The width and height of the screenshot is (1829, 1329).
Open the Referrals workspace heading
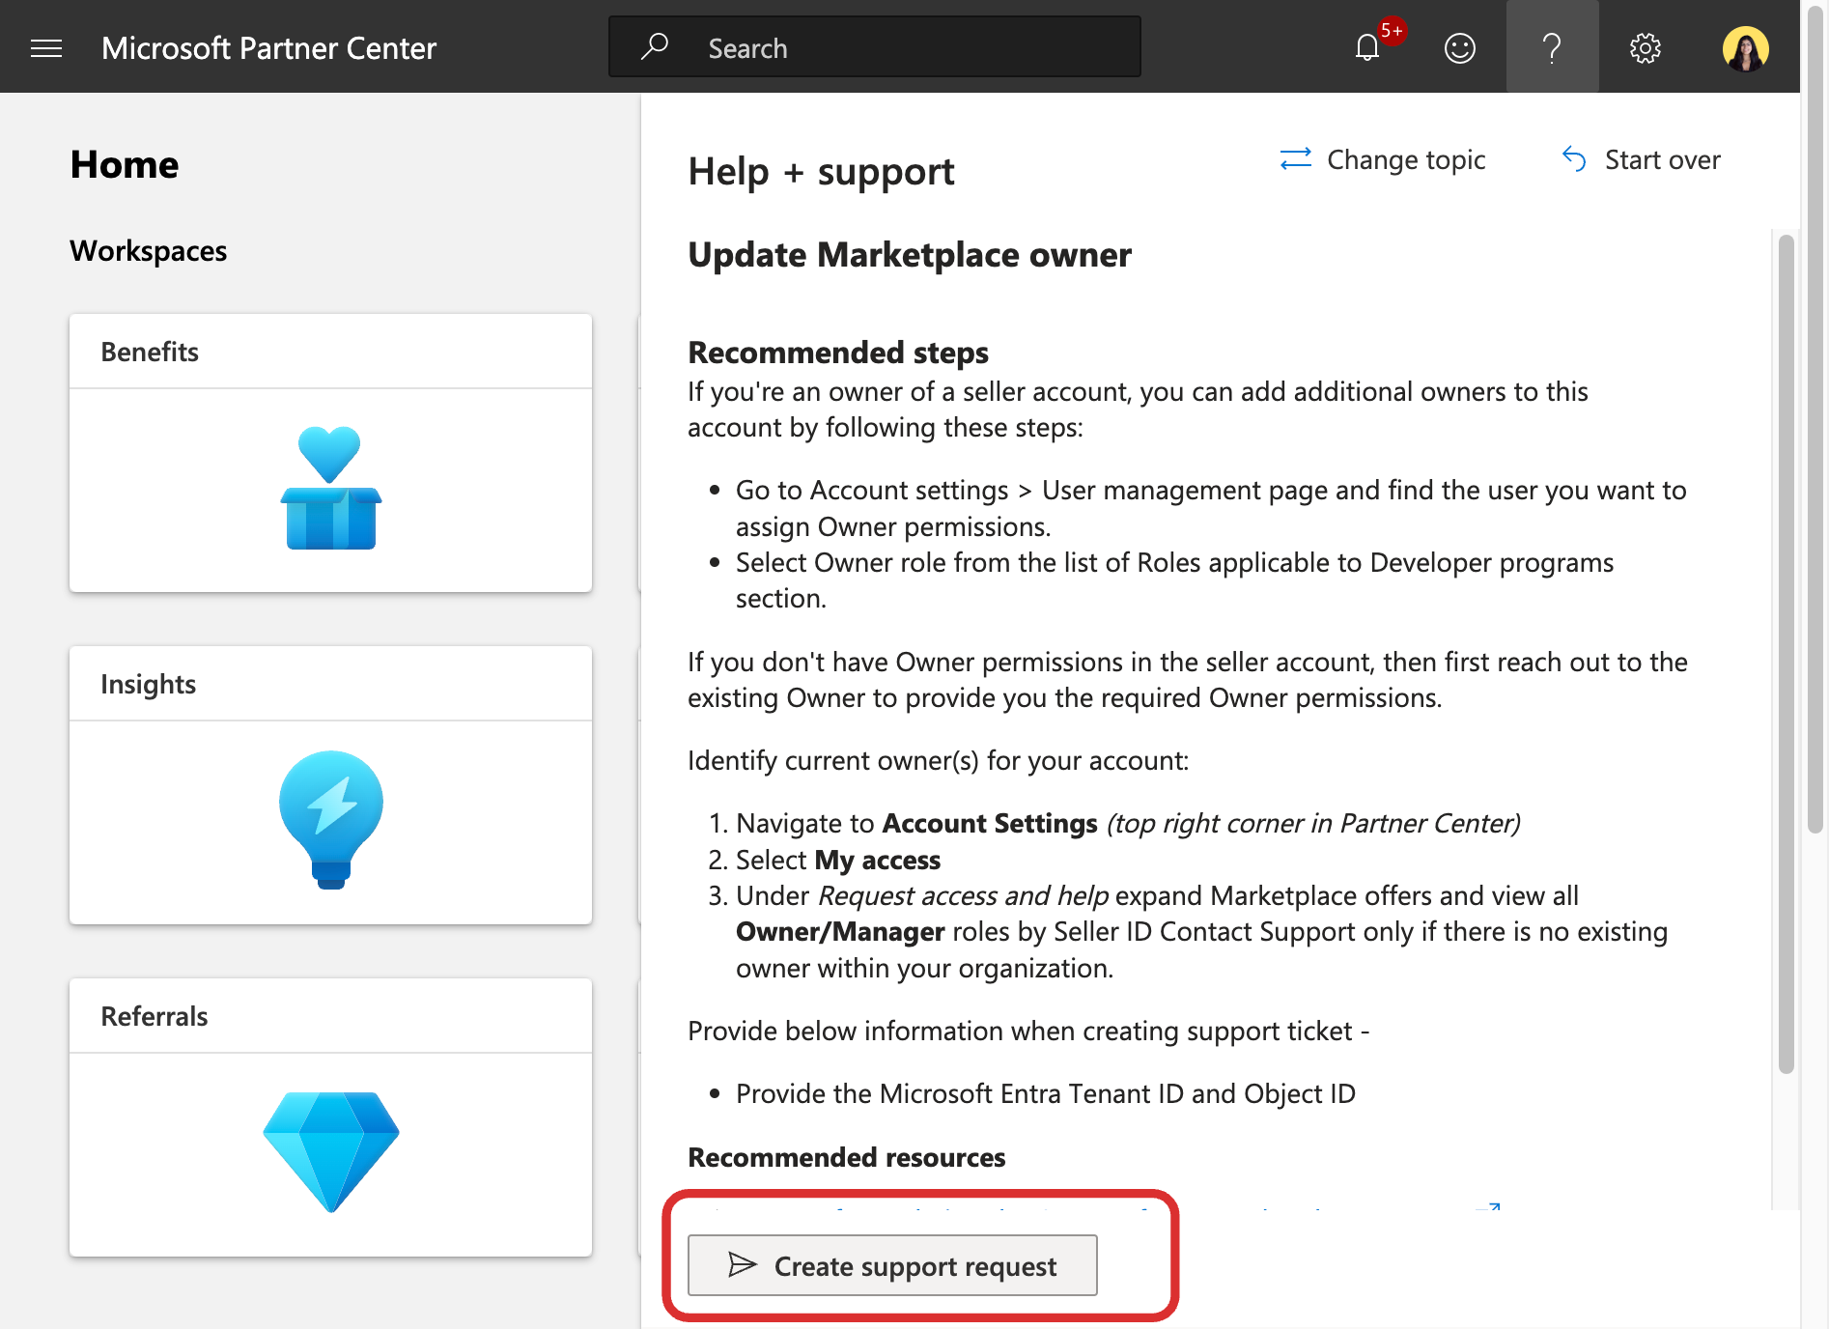155,1016
